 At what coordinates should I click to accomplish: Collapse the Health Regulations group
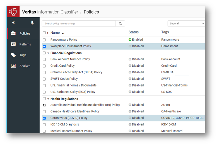(48, 99)
